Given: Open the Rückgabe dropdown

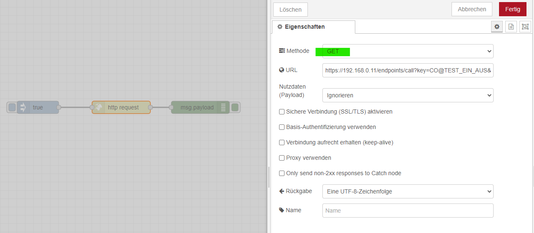Looking at the screenshot, I should coord(408,191).
